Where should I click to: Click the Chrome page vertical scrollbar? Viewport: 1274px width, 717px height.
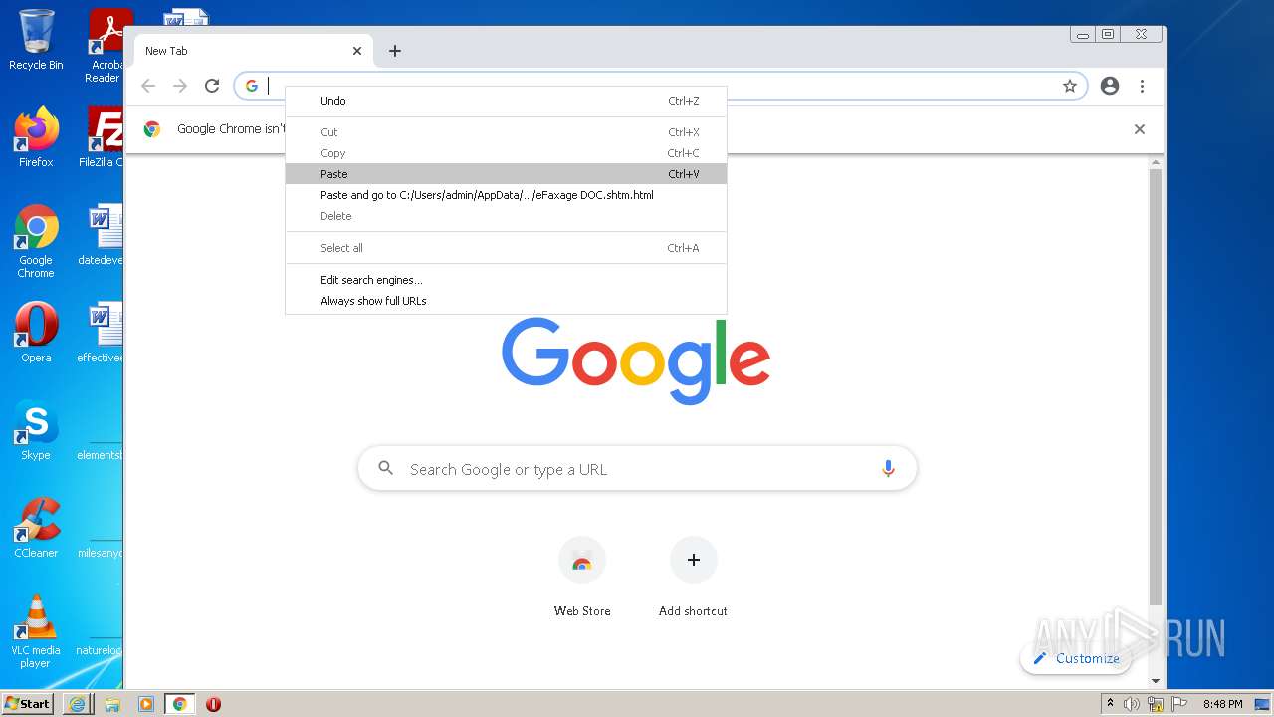(x=1156, y=387)
